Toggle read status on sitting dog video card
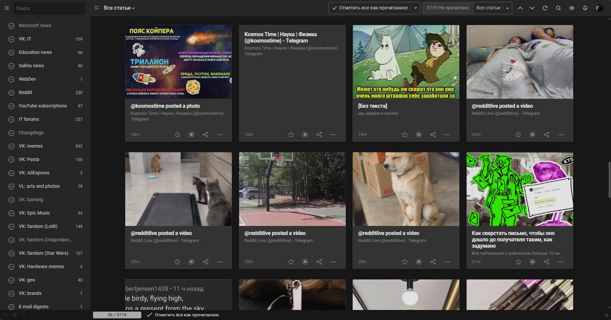The width and height of the screenshot is (611, 320). (x=419, y=262)
